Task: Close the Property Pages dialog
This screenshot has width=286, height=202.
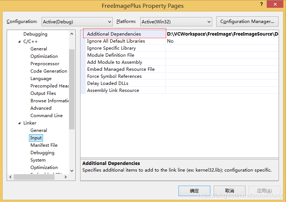Action: (275, 4)
